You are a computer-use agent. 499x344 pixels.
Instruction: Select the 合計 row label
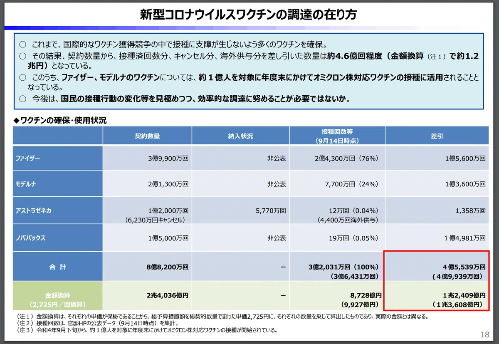57,267
